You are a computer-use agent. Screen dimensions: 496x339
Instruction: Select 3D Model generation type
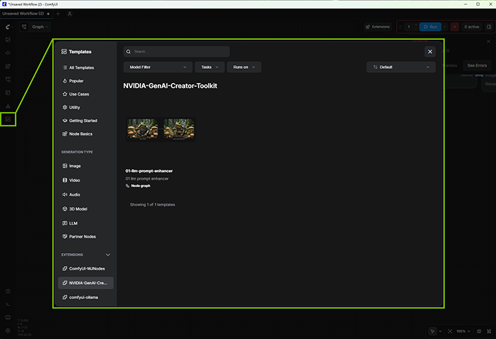click(x=85, y=209)
